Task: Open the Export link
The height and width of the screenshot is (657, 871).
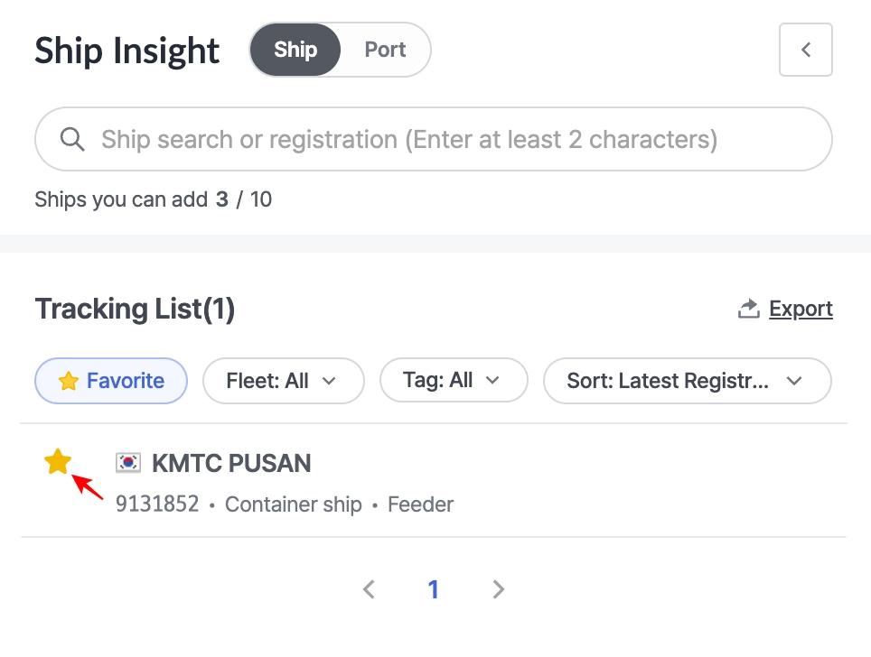Action: click(x=801, y=310)
